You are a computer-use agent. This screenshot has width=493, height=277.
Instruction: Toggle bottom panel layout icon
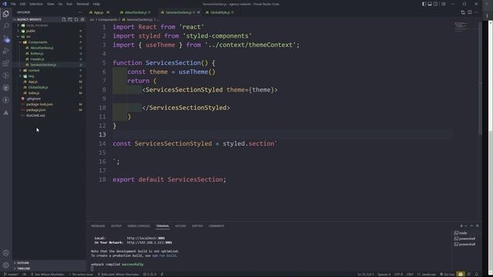(430, 4)
